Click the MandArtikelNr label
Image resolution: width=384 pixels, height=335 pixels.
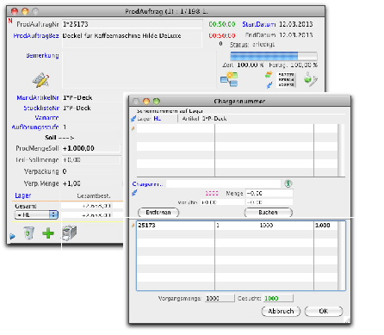coord(38,97)
